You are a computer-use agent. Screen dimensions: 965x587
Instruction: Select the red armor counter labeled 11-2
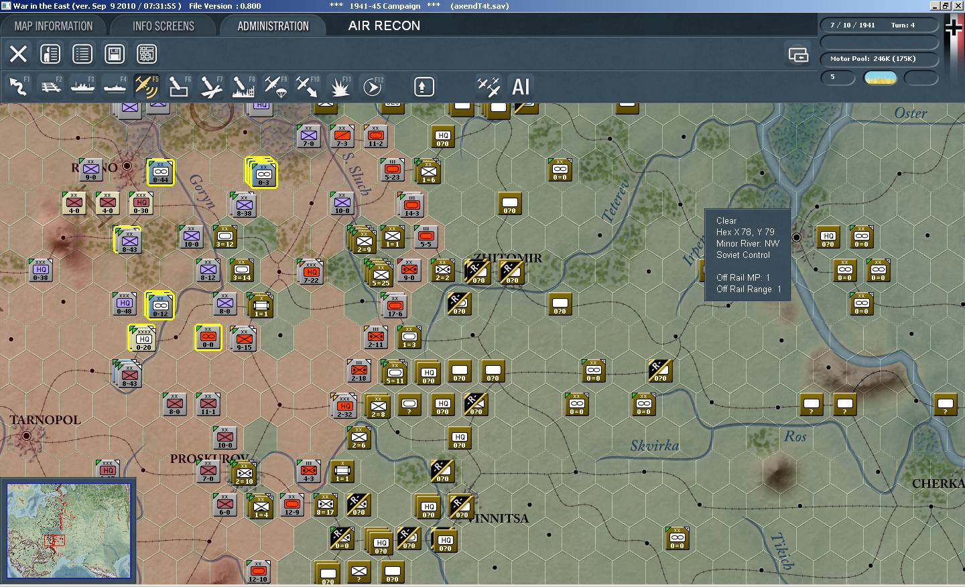(376, 136)
